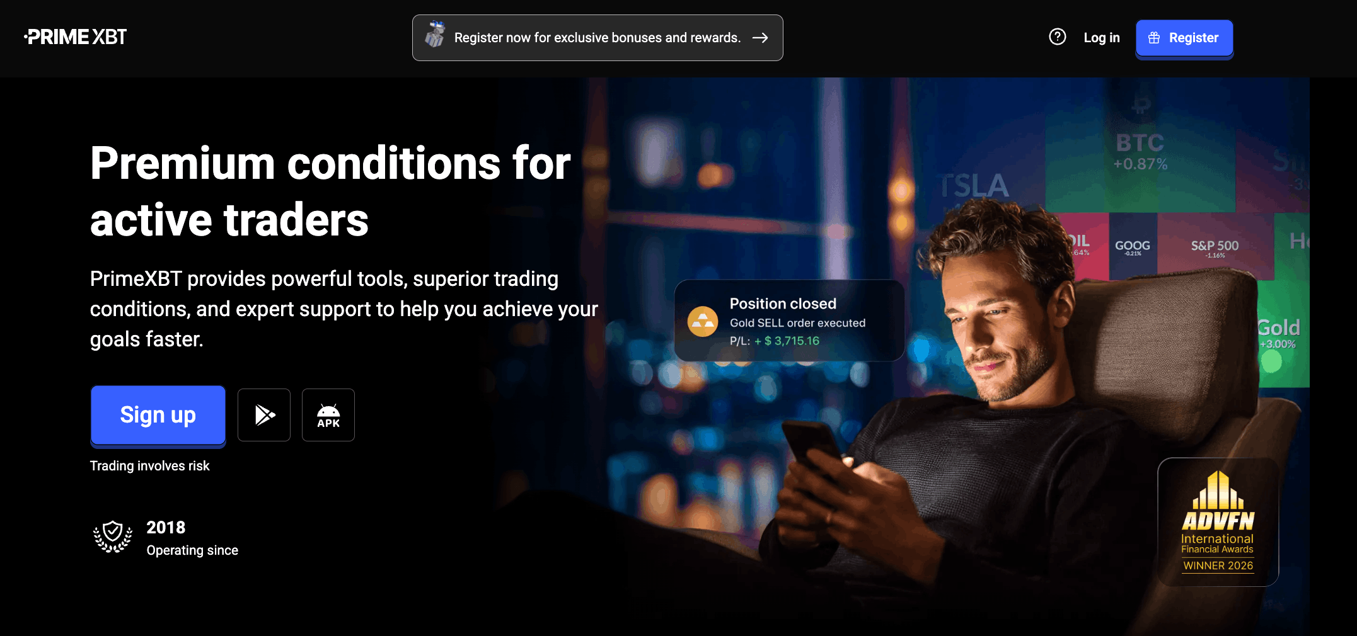The image size is (1357, 636).
Task: Select the BTC +0.87% tile
Action: click(x=1140, y=152)
